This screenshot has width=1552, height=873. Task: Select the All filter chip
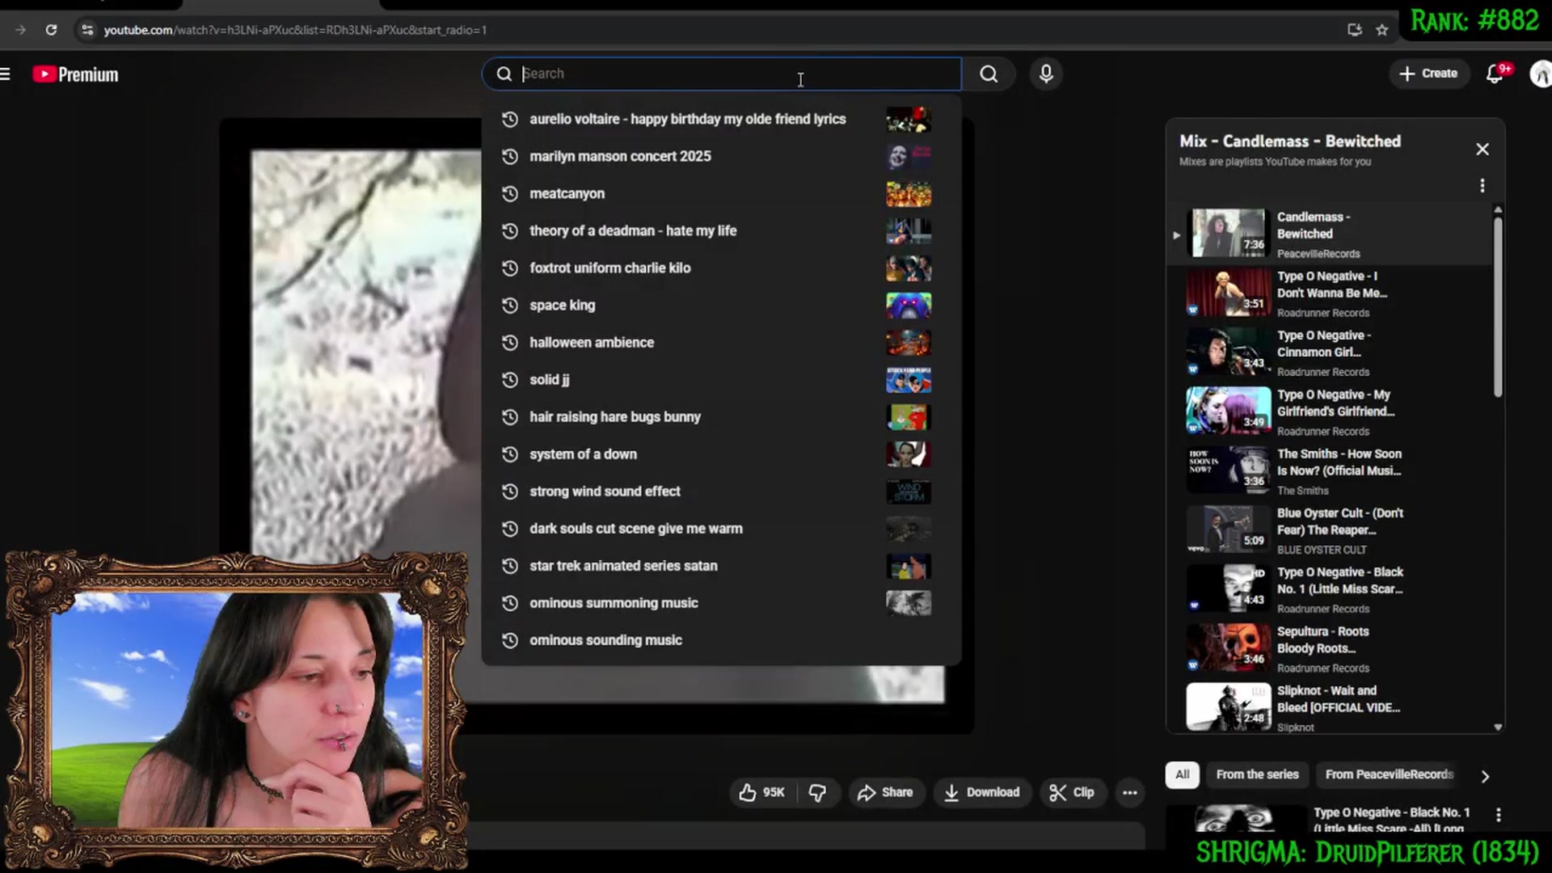[1182, 774]
